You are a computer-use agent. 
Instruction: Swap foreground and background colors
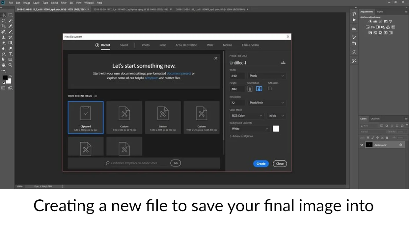coord(11,76)
